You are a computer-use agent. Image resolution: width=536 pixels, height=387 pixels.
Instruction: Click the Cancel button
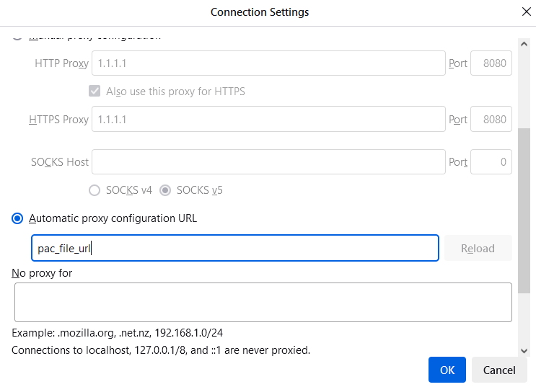click(x=499, y=370)
